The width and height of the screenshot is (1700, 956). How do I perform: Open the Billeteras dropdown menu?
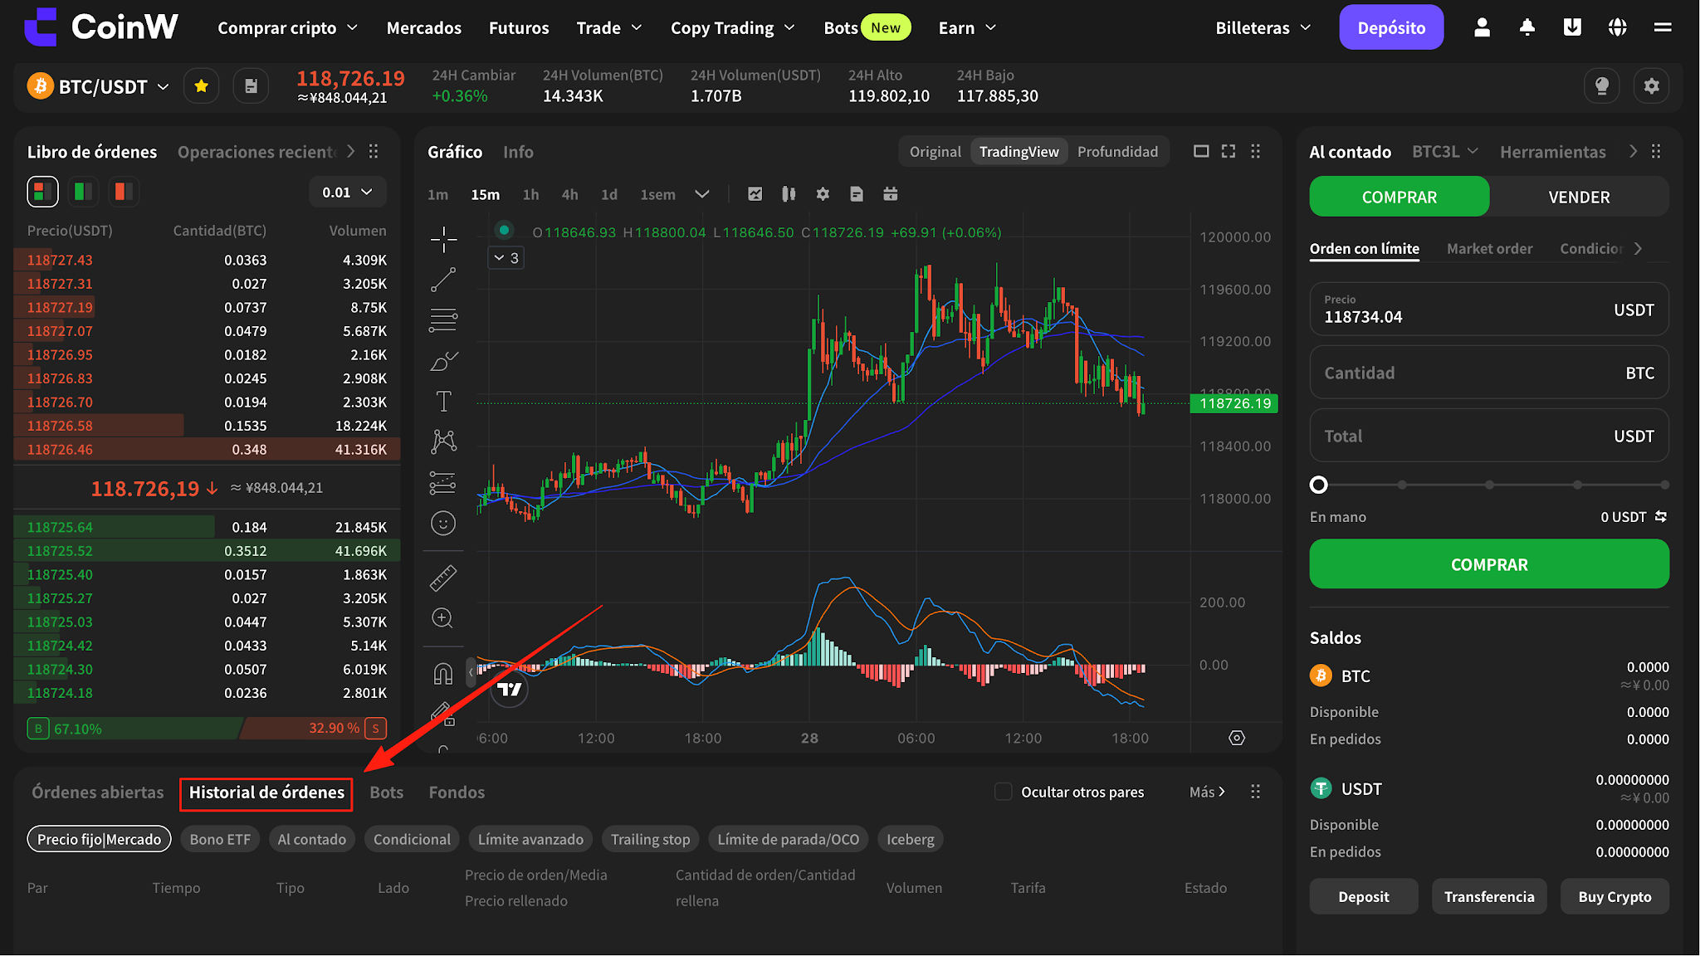point(1263,27)
